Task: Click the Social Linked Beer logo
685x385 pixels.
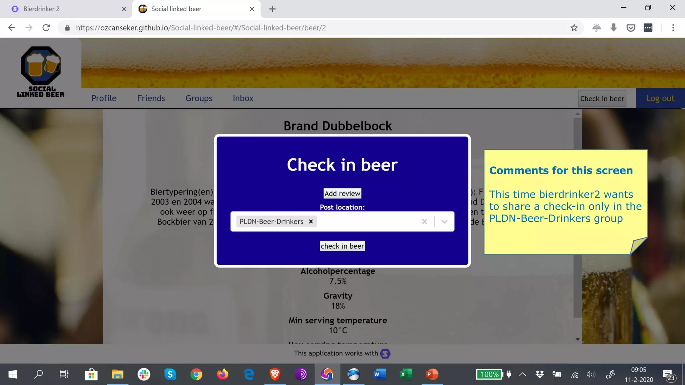Action: coord(40,72)
